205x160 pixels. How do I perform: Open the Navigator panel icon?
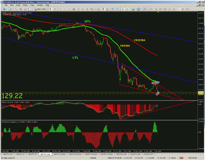pyautogui.click(x=25, y=9)
